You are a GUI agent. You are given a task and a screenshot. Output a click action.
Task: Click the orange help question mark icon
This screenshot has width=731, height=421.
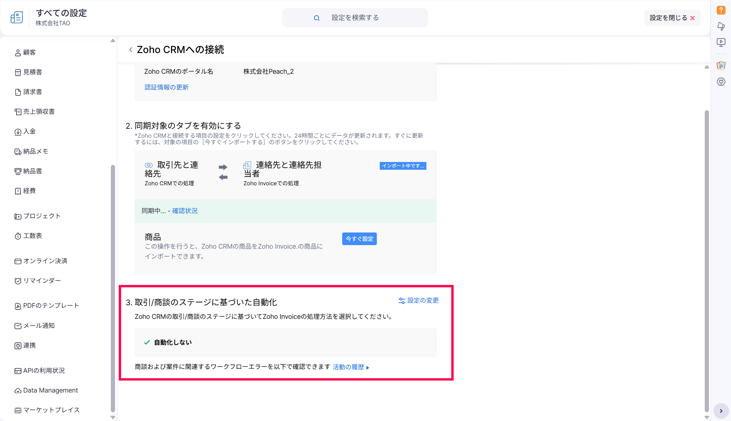tap(721, 10)
